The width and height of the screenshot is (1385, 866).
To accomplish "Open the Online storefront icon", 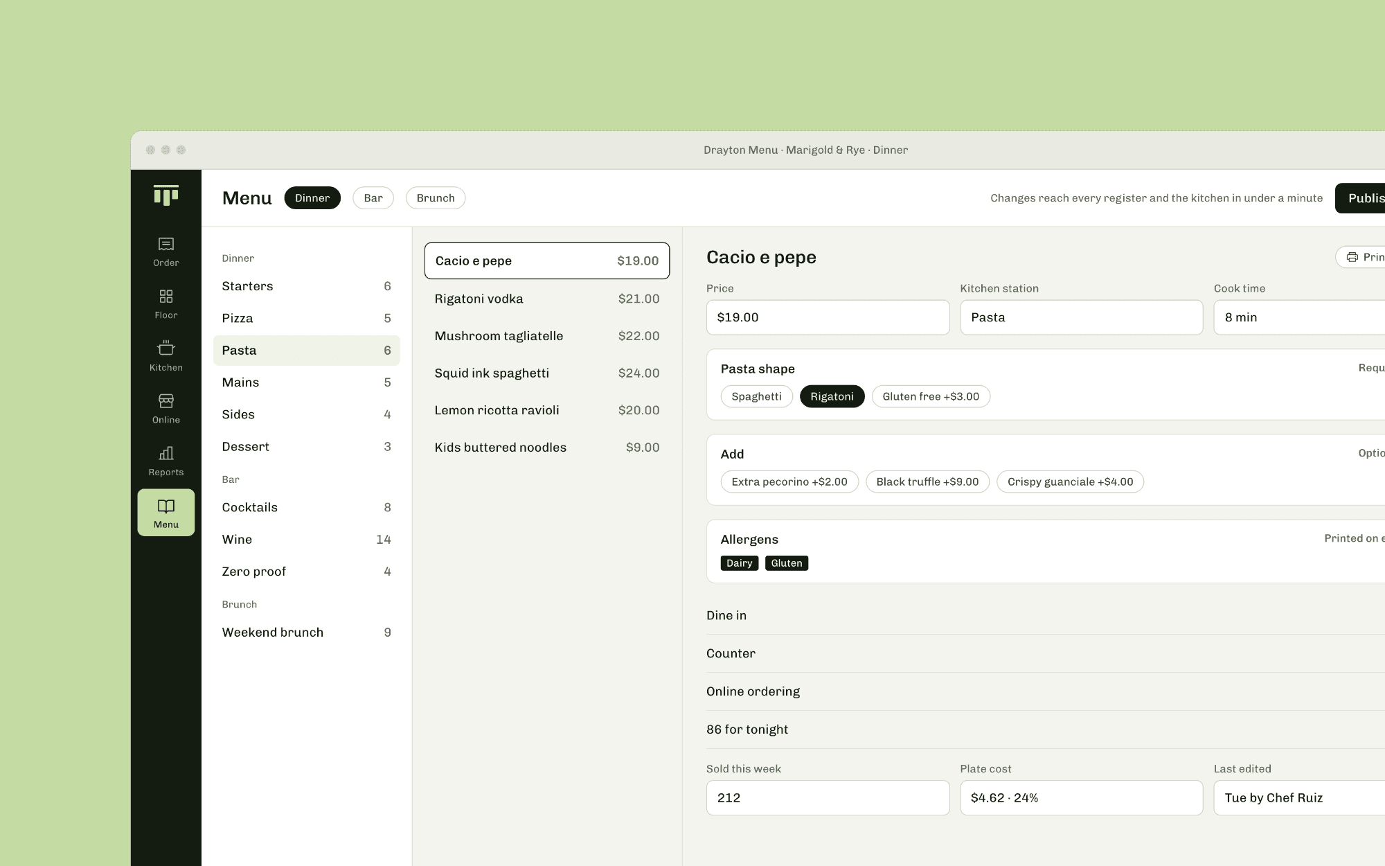I will (x=166, y=400).
